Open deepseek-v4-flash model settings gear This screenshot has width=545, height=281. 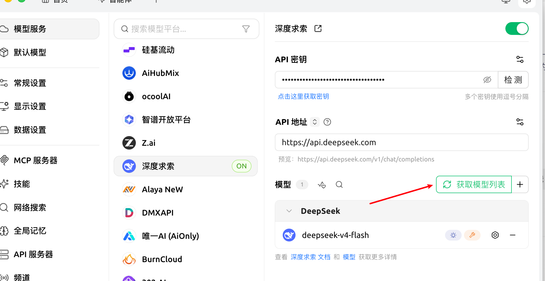pos(495,235)
